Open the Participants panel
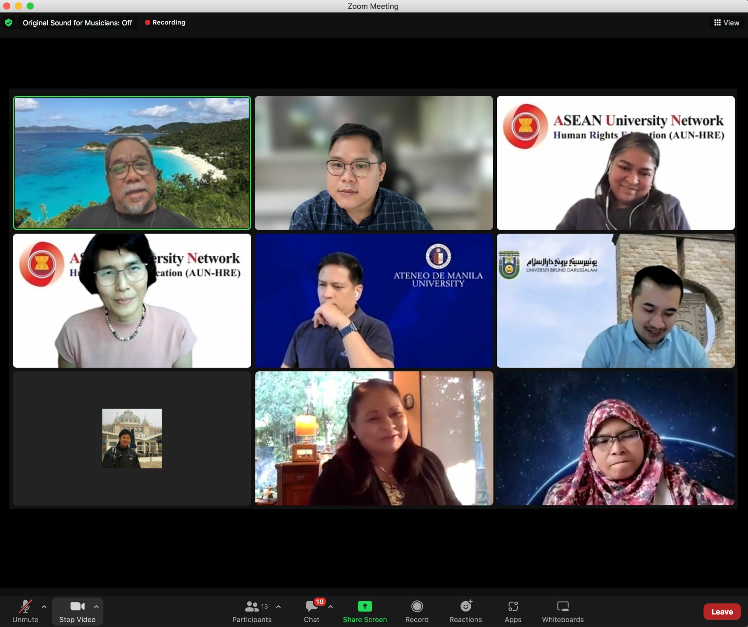The width and height of the screenshot is (748, 627). click(x=252, y=611)
